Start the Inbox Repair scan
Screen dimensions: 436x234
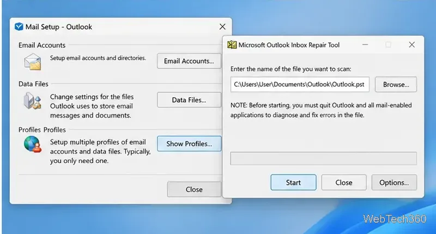(x=293, y=182)
